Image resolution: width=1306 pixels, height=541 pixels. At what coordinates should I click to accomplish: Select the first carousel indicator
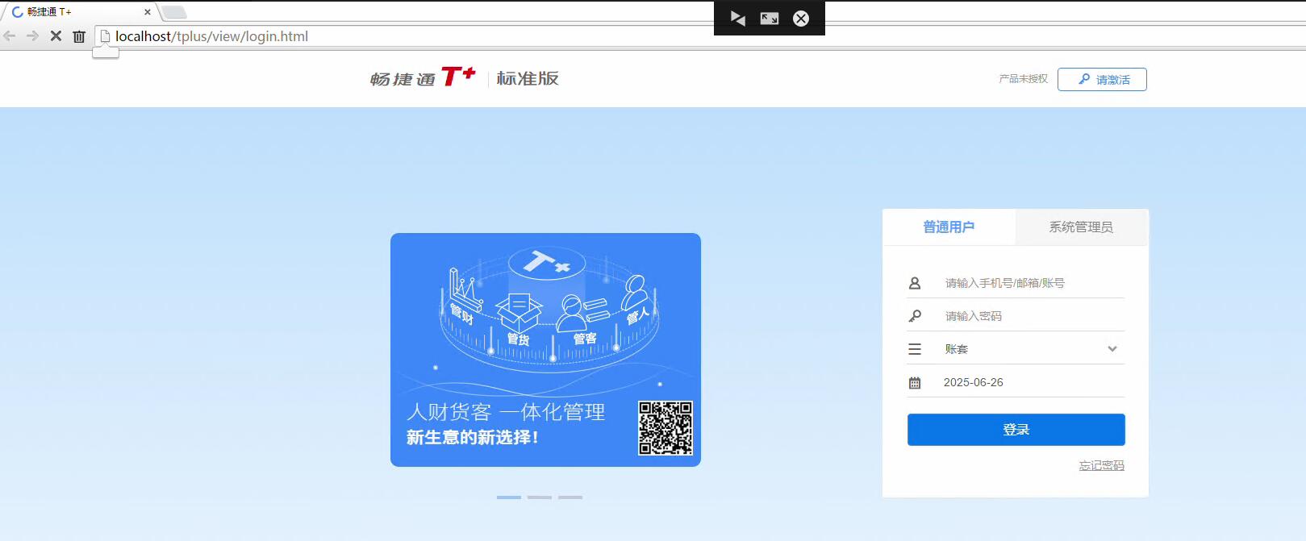[x=509, y=497]
